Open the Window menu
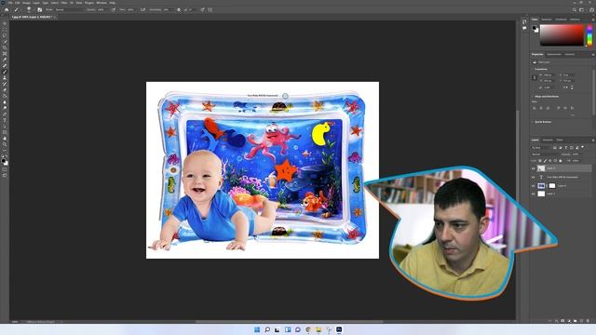The height and width of the screenshot is (335, 596). pyautogui.click(x=102, y=3)
